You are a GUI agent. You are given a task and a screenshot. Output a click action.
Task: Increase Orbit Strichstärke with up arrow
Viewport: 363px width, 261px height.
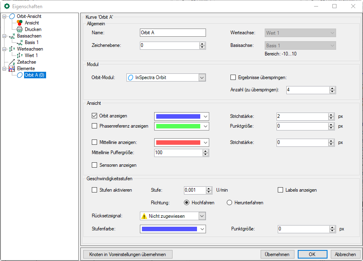tap(331, 115)
